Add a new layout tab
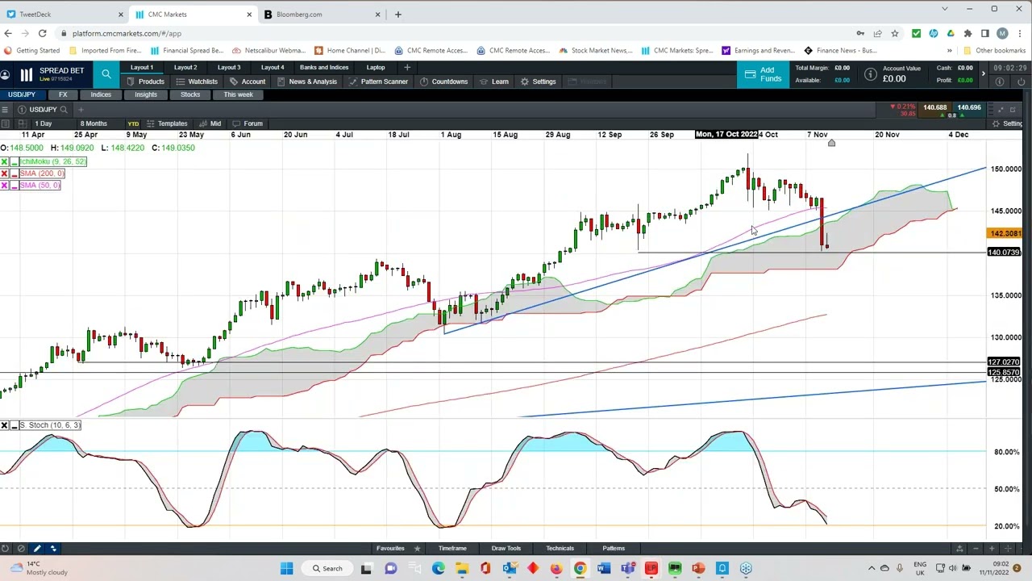1032x581 pixels. (407, 68)
